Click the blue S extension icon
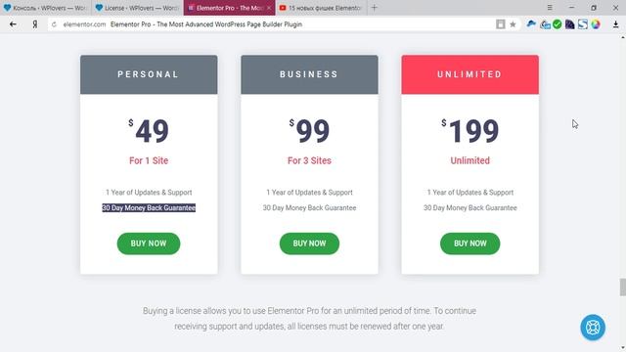 coord(583,24)
